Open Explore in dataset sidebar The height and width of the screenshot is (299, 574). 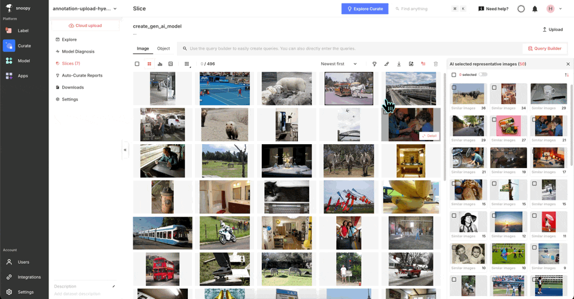(69, 39)
